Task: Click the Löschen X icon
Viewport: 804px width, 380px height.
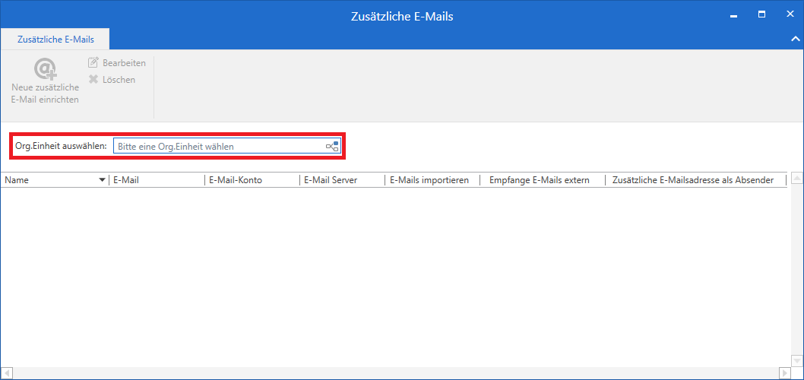Action: [93, 79]
